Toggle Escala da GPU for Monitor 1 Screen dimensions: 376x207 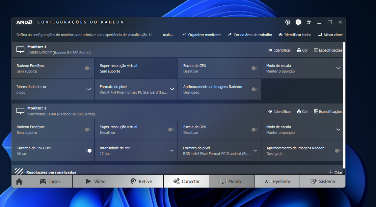point(255,68)
